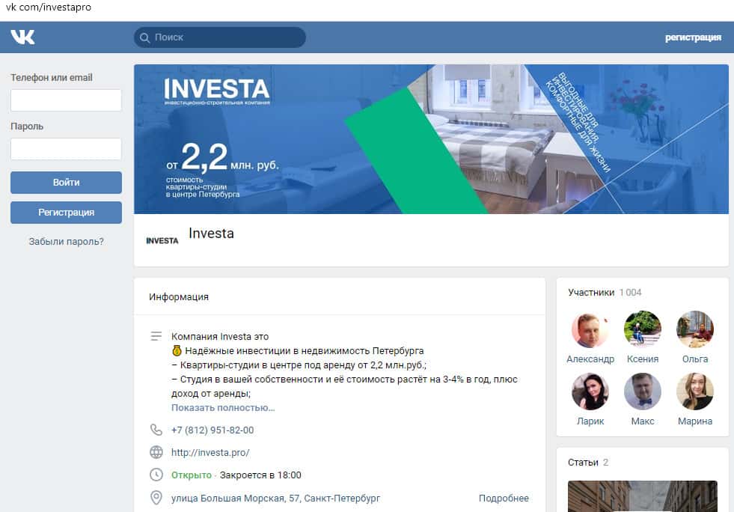Open Марина's member avatar
The width and height of the screenshot is (734, 512).
tap(695, 391)
